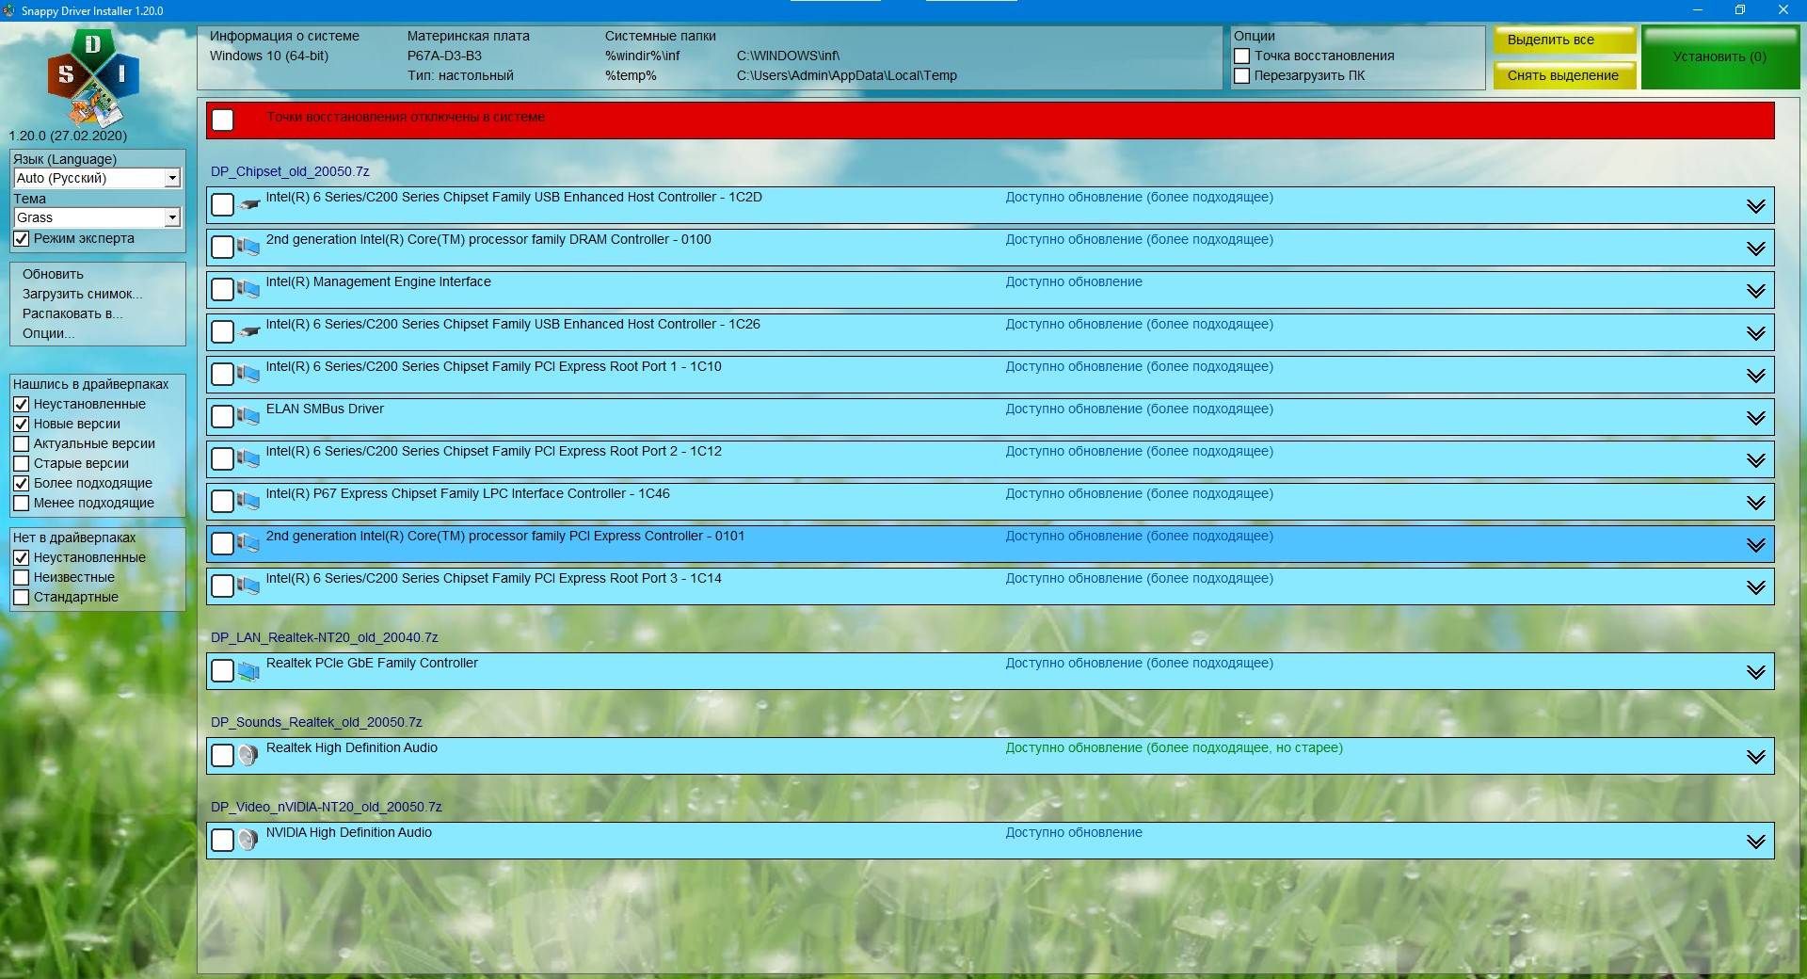This screenshot has height=979, width=1807.
Task: Click Загрузить снимок menu item
Action: pyautogui.click(x=83, y=294)
